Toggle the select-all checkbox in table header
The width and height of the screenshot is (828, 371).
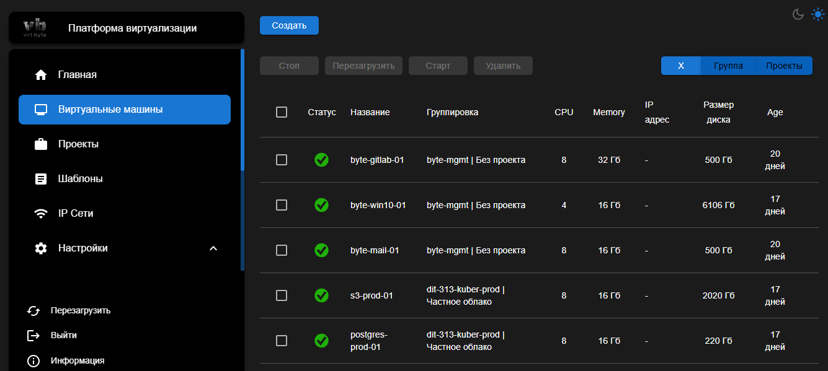click(282, 112)
